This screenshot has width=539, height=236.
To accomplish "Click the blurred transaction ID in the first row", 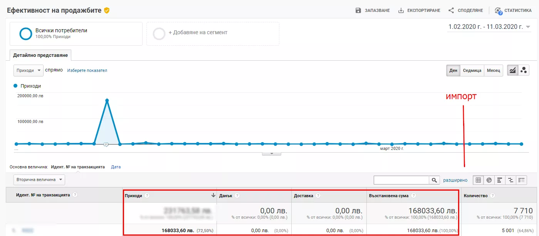I will pyautogui.click(x=27, y=231).
